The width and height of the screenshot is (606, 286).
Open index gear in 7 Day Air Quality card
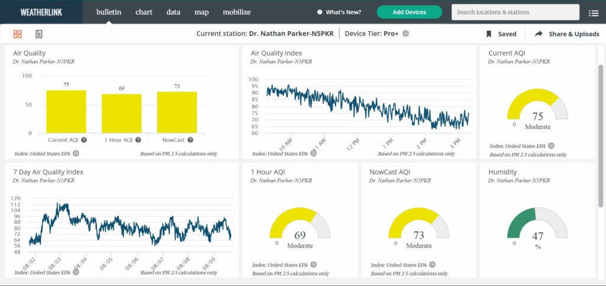click(x=75, y=272)
